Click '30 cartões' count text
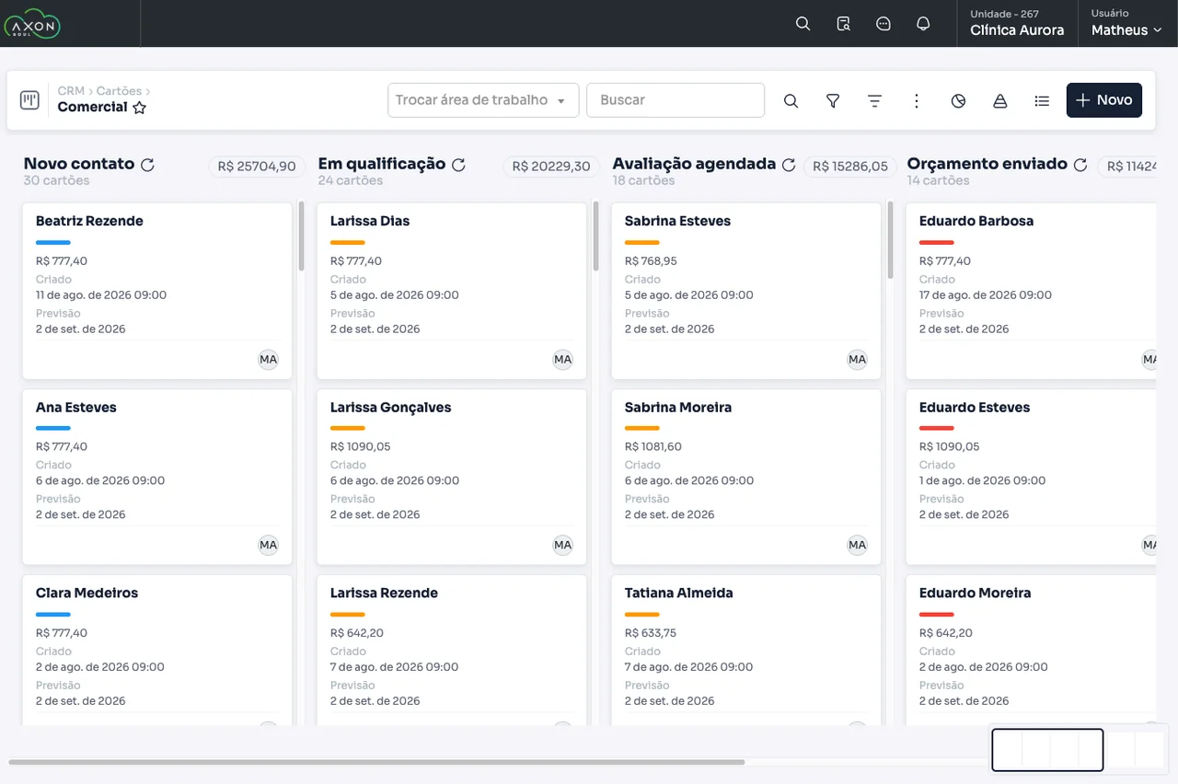 coord(57,181)
